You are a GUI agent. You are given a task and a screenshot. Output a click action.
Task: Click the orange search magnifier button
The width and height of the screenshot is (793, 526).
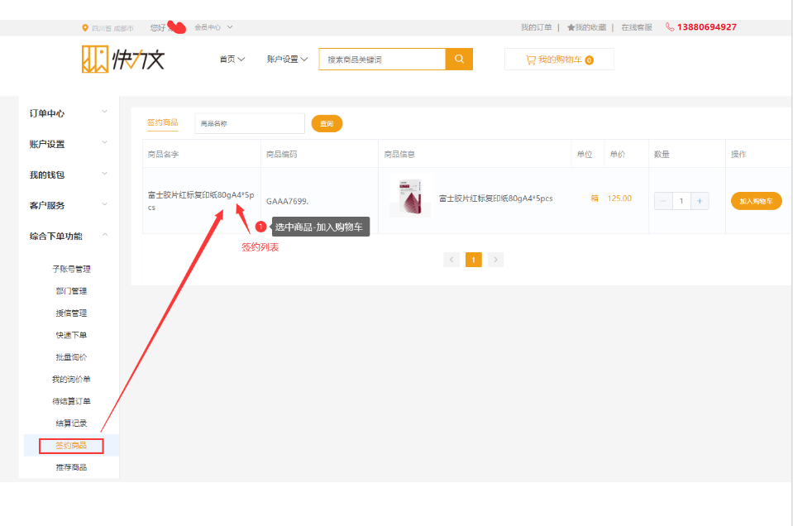pyautogui.click(x=459, y=60)
